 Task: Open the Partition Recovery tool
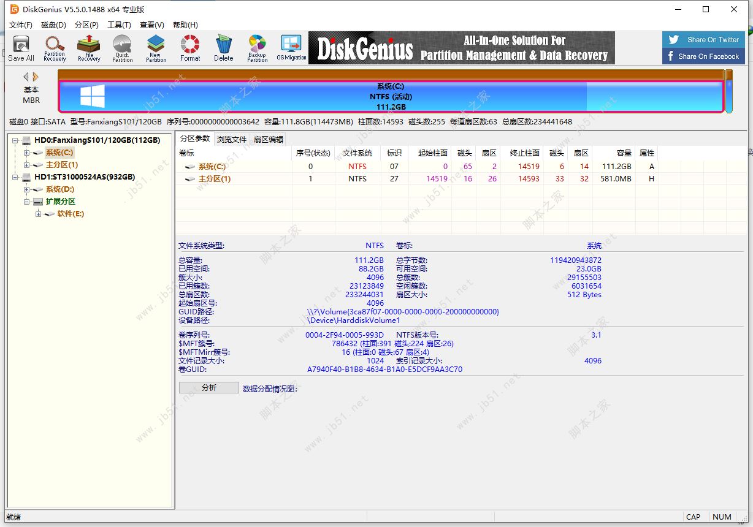point(55,48)
